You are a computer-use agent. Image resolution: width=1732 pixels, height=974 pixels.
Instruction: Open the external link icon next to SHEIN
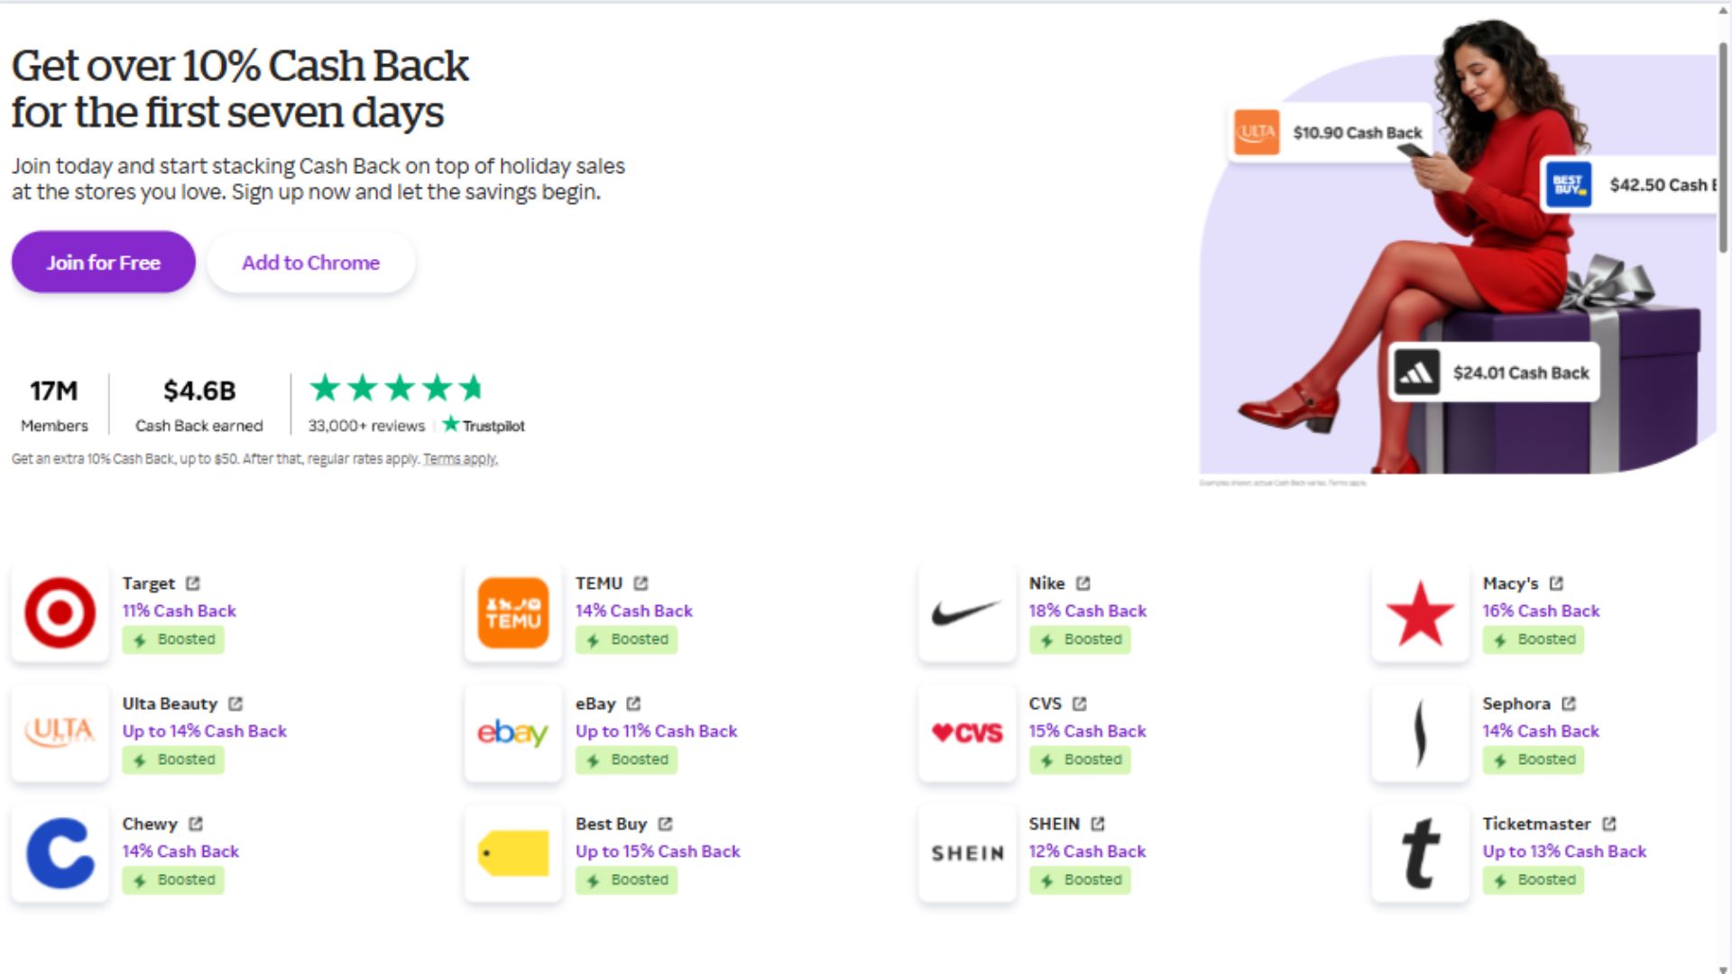pyautogui.click(x=1098, y=823)
